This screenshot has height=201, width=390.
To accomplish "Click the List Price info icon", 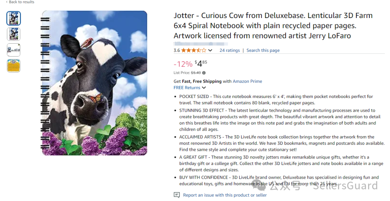I will coord(204,73).
